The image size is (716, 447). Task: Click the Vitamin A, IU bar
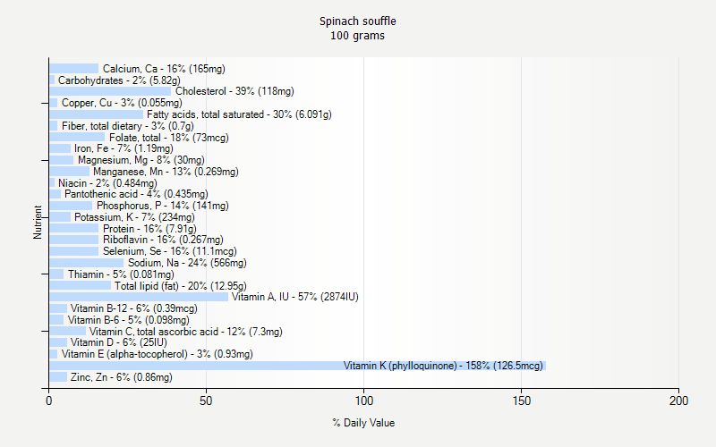tap(139, 297)
